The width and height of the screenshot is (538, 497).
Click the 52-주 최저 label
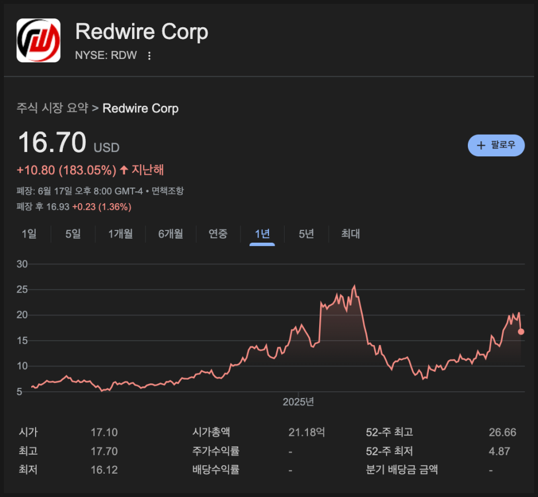389,451
